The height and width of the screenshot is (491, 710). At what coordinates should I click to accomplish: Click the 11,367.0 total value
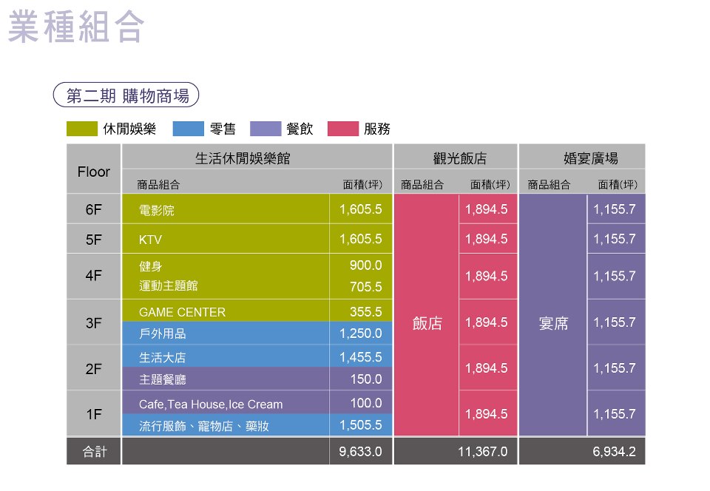(x=482, y=451)
